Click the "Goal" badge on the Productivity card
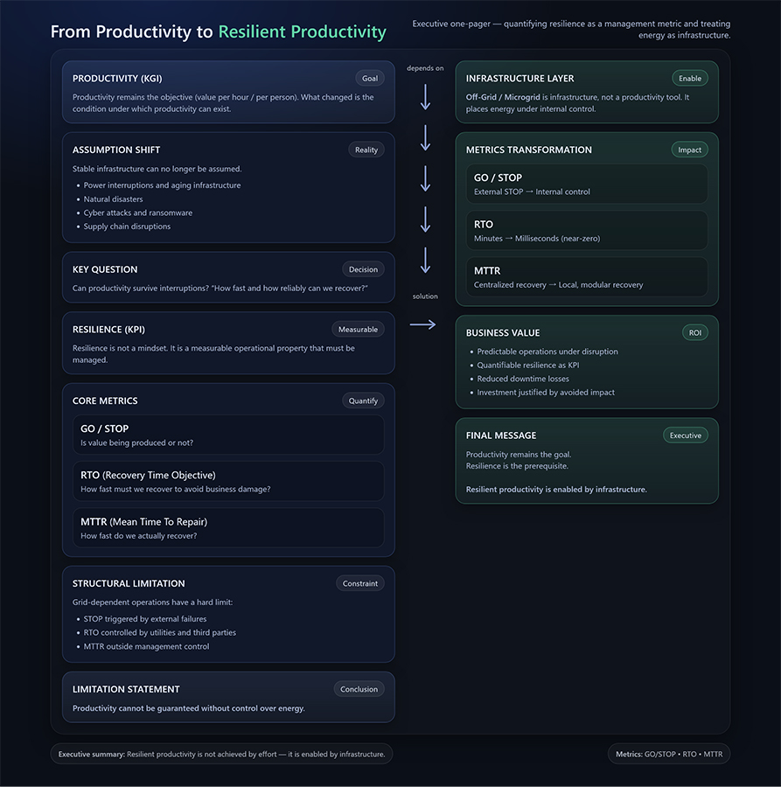781x787 pixels. coord(370,79)
